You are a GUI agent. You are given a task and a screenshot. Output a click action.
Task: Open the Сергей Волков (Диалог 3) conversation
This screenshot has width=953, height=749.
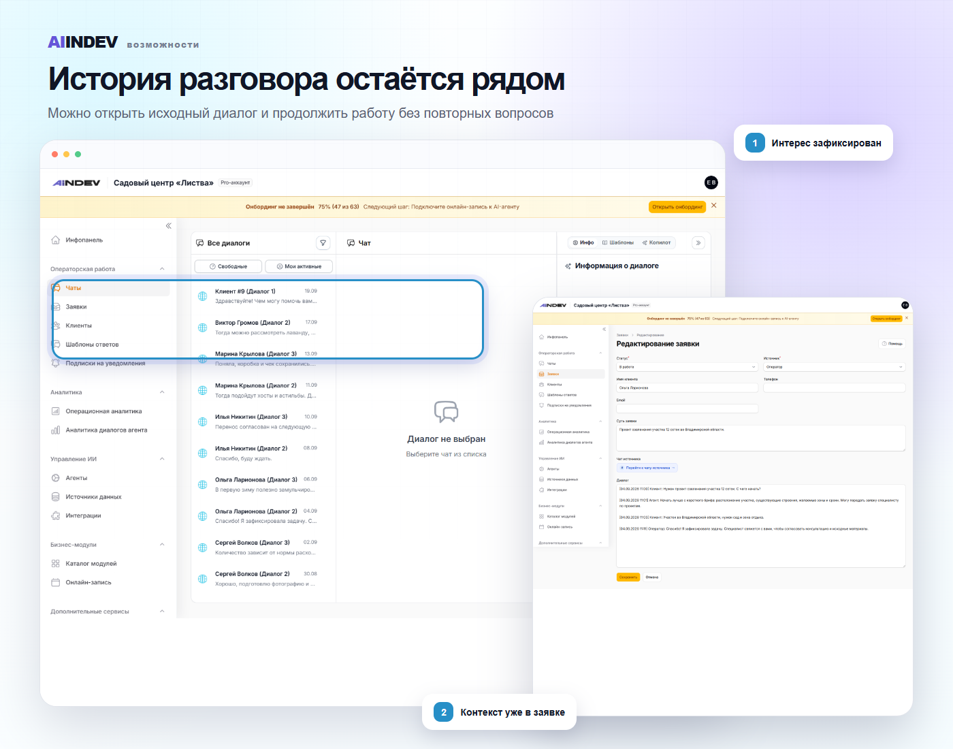pos(263,547)
